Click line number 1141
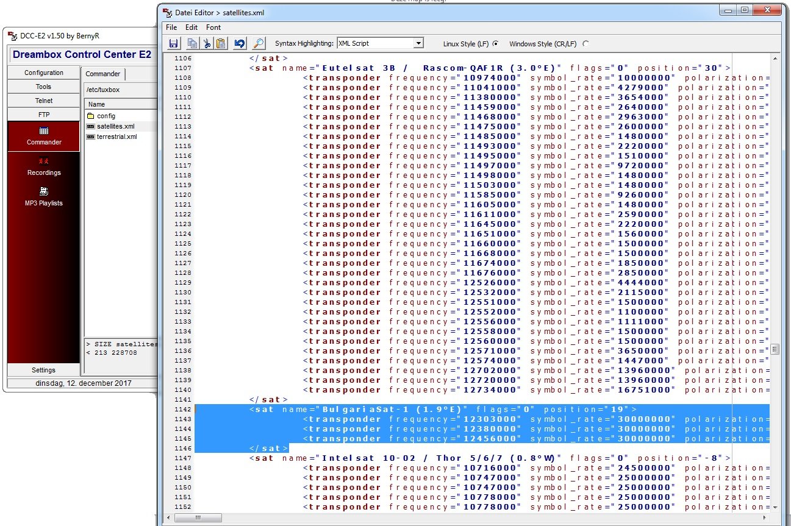Viewport: 791px width, 526px height. tap(182, 400)
